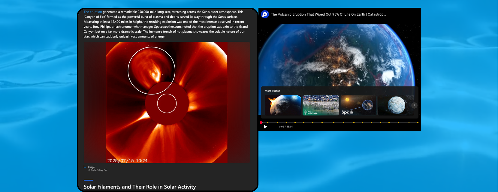Open the Spark solar orbit video thumbnail
Viewport: 498px width, 192px height.
pyautogui.click(x=358, y=105)
